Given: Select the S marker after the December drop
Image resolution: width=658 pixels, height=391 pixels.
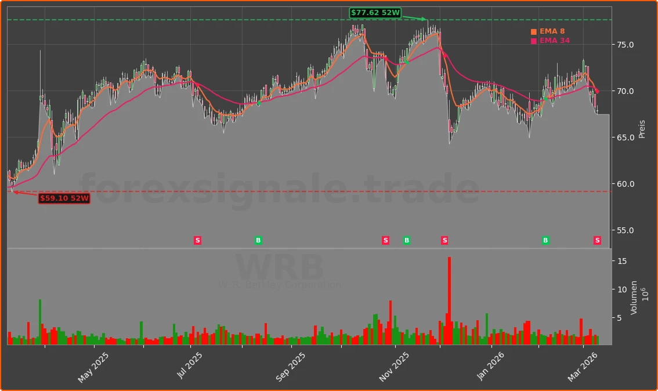Looking at the screenshot, I should click(444, 240).
